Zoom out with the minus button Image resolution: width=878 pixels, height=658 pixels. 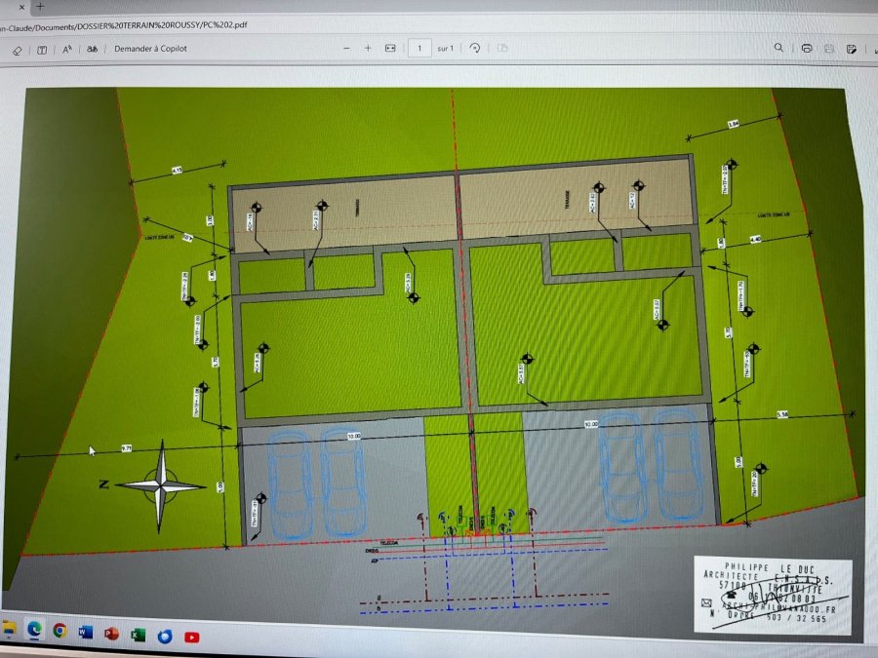pyautogui.click(x=346, y=48)
